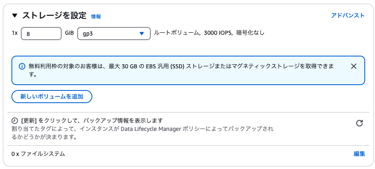375x169 pixels.
Task: Dismiss the free tier notice with X
Action: (353, 66)
